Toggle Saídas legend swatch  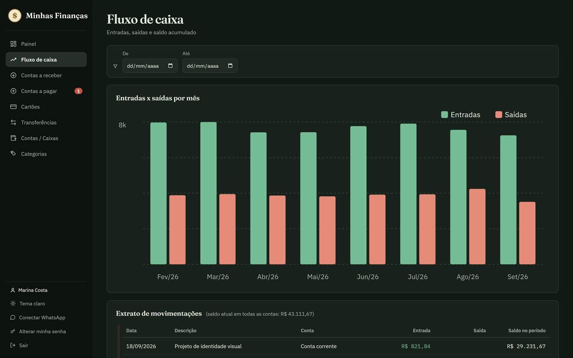click(x=499, y=115)
